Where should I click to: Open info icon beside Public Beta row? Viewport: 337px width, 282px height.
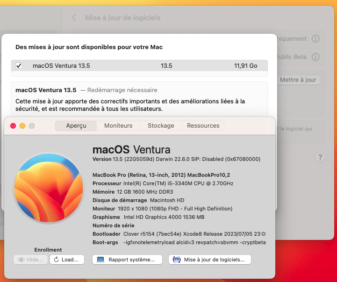point(315,57)
